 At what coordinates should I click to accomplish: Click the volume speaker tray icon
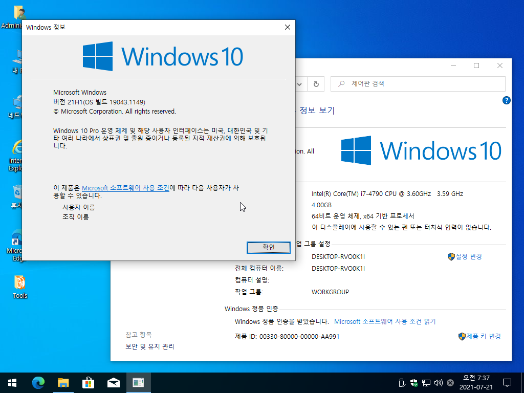438,383
